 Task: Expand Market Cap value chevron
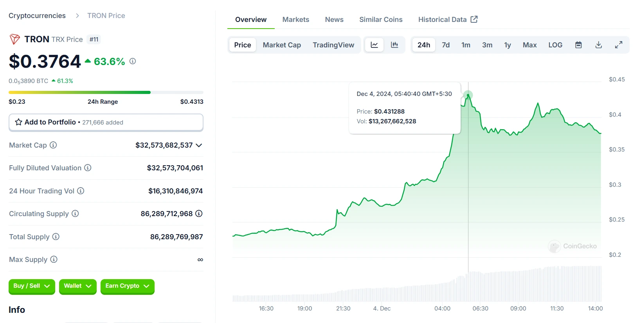(199, 145)
